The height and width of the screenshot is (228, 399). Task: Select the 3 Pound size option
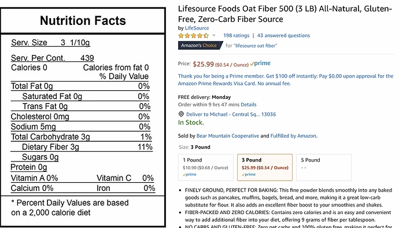coord(265,167)
